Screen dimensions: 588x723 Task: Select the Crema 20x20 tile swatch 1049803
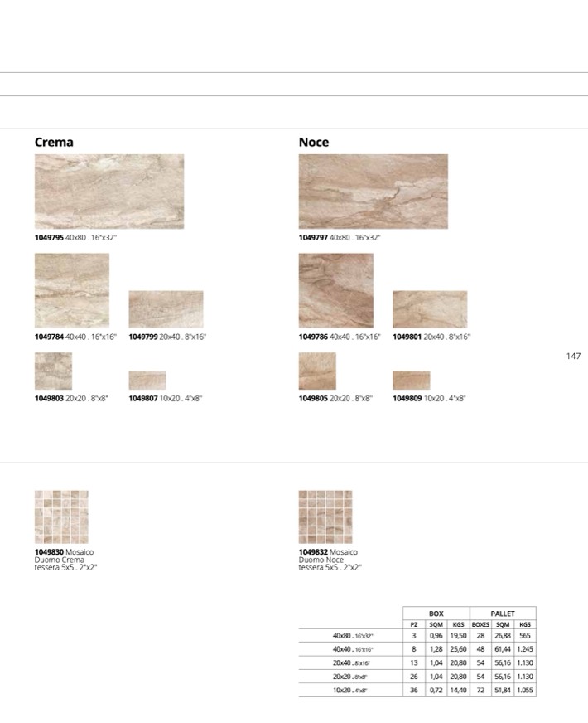click(53, 371)
